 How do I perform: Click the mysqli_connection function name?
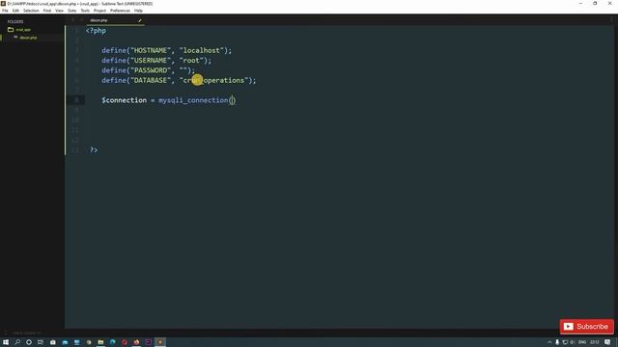click(193, 100)
